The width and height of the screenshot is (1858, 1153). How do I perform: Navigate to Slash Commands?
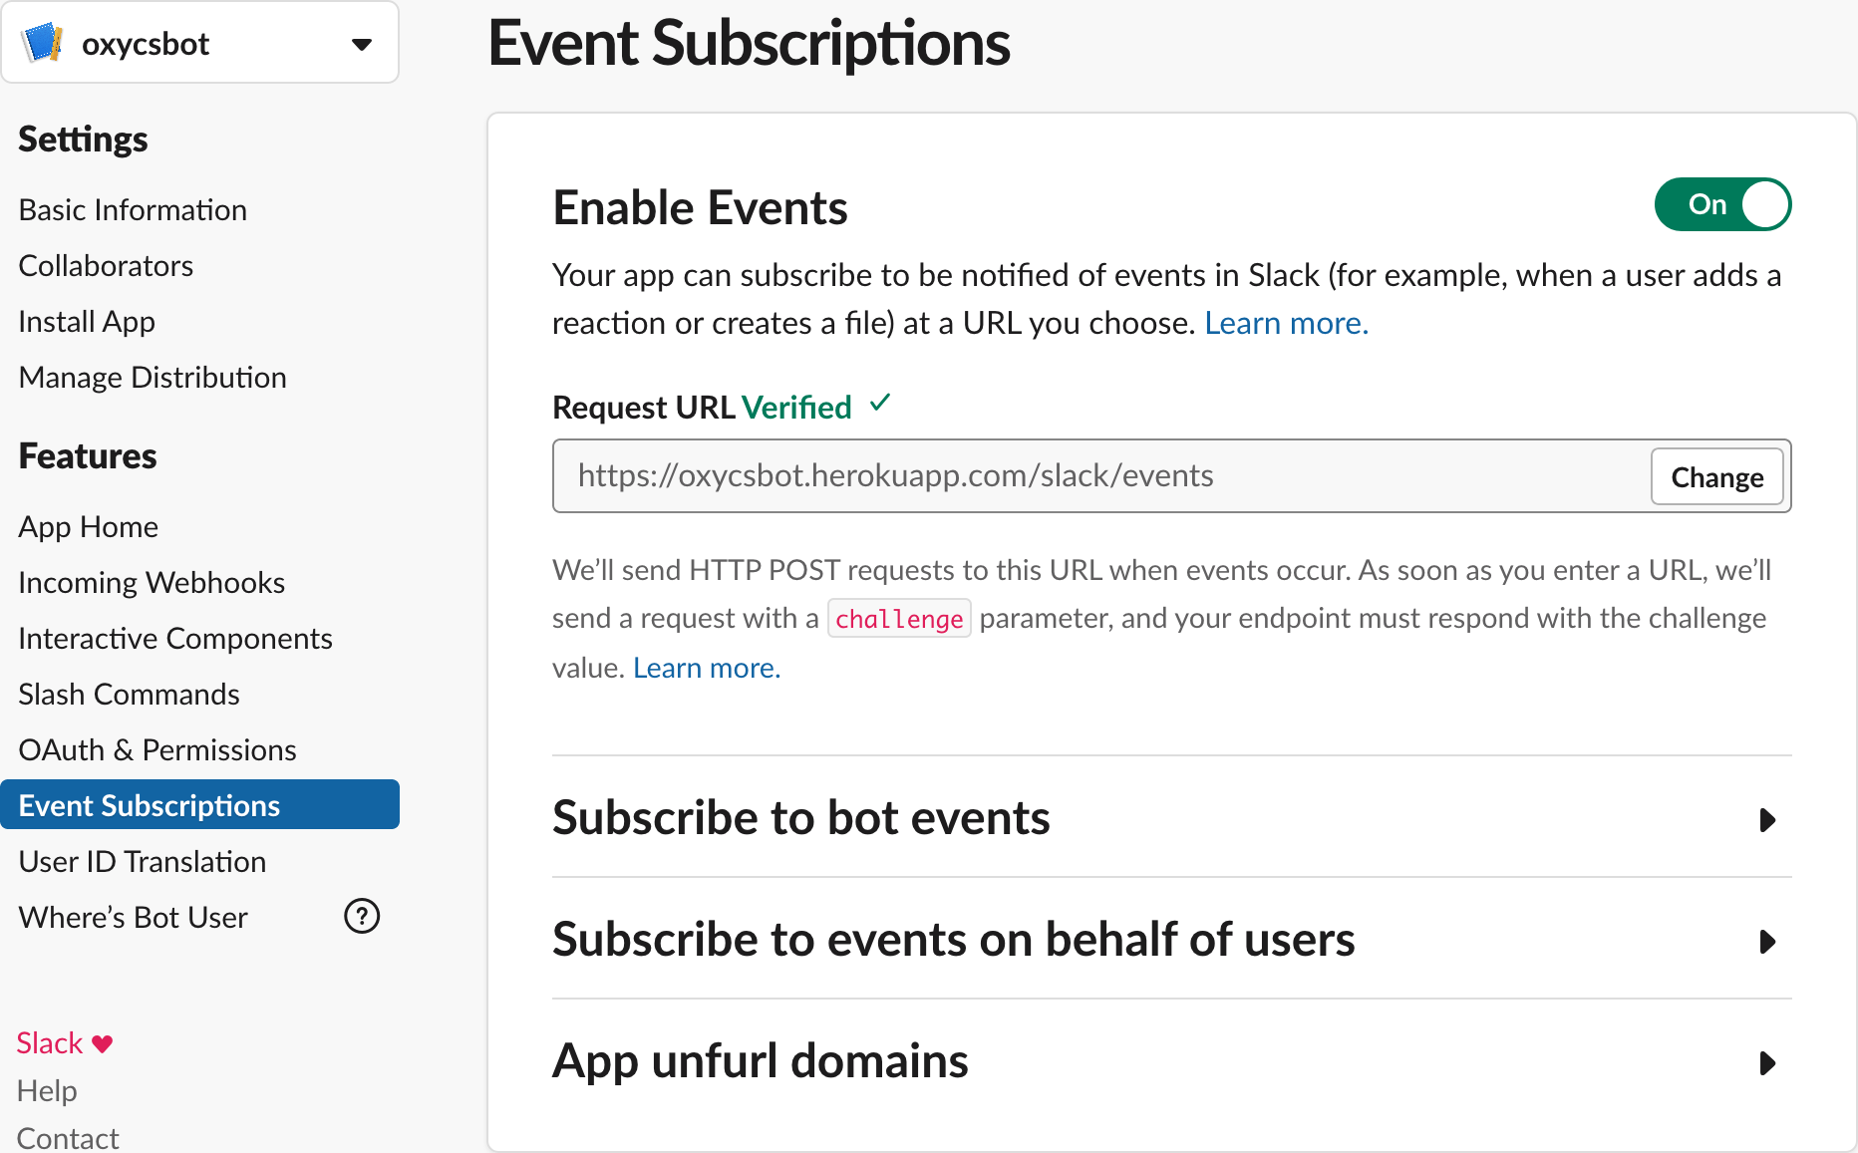(129, 695)
